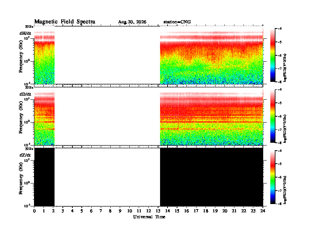313x242 pixels.
Task: Click hour "14" on the time axis
Action: 168,211
